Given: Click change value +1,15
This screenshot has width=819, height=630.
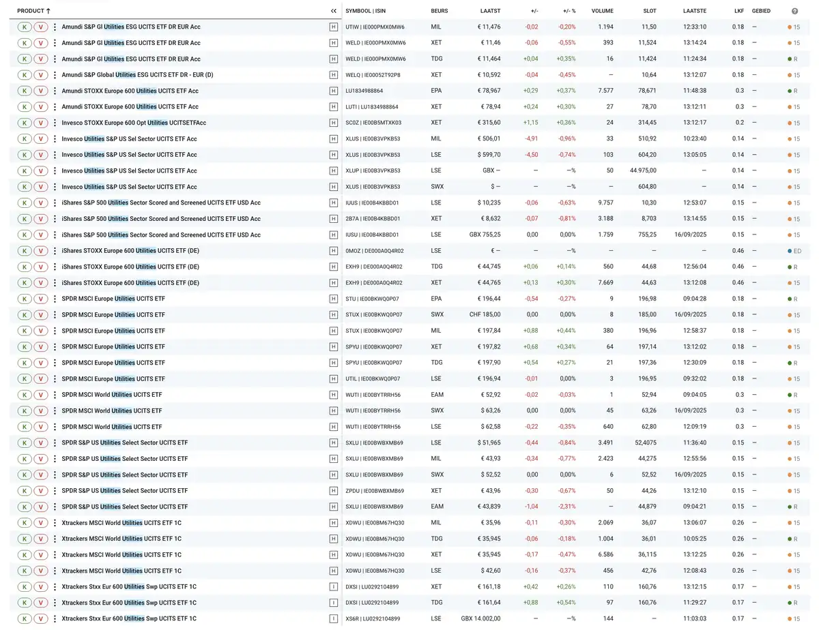Looking at the screenshot, I should 530,123.
